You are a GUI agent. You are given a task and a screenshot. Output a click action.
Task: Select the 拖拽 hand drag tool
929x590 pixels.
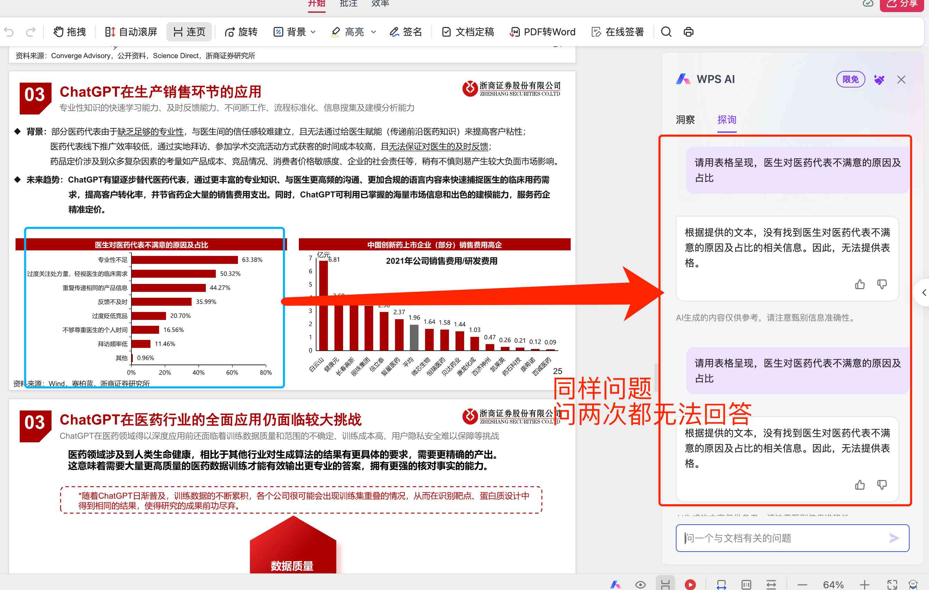pyautogui.click(x=70, y=32)
